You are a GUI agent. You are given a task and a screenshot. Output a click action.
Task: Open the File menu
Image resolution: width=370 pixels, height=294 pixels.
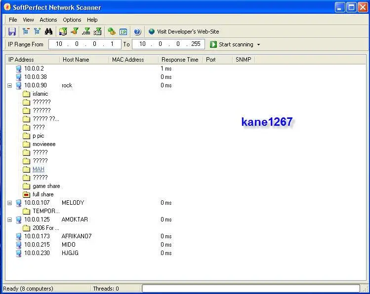point(13,20)
